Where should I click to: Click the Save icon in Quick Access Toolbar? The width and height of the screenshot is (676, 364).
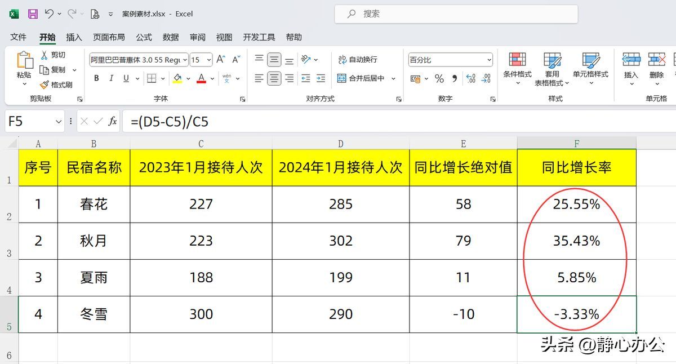pos(33,13)
